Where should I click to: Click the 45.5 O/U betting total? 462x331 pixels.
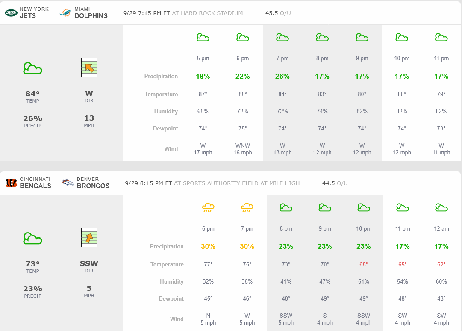coord(278,13)
